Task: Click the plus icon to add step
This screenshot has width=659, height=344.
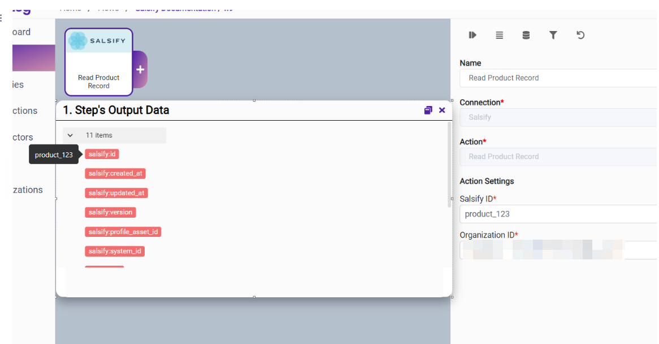Action: tap(140, 69)
